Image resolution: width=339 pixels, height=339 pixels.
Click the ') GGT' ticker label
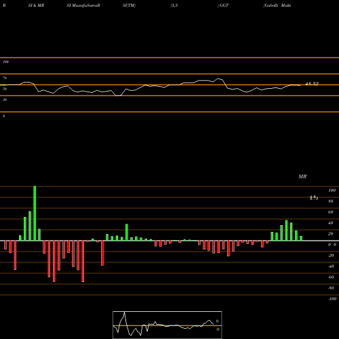pyautogui.click(x=223, y=5)
